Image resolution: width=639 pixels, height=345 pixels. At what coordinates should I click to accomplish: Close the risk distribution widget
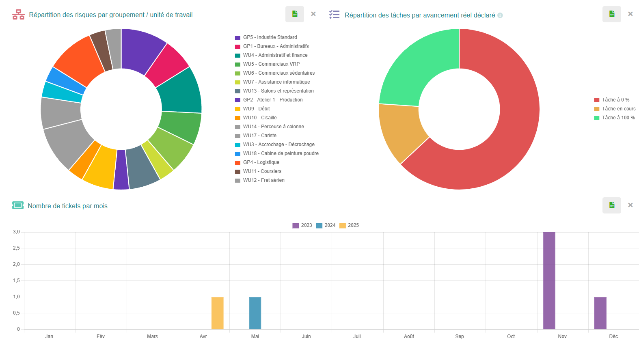tap(313, 14)
